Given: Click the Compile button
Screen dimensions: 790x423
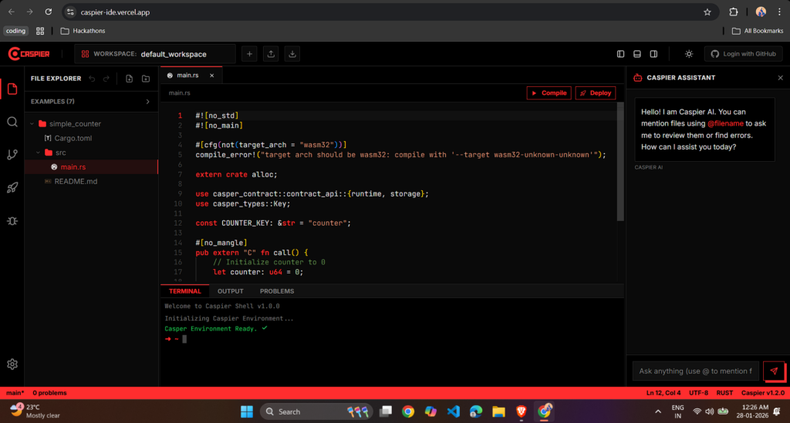Looking at the screenshot, I should click(549, 93).
